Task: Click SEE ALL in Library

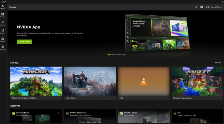Action: coord(218,63)
